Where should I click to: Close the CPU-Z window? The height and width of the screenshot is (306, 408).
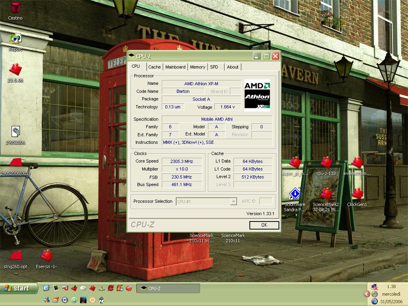(x=276, y=56)
